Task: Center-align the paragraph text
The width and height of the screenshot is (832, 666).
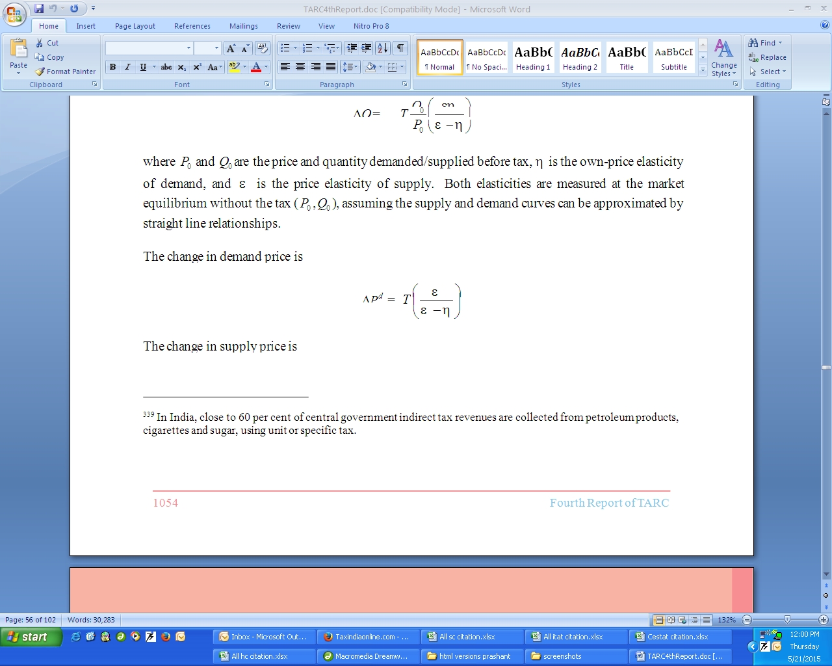Action: pyautogui.click(x=300, y=67)
